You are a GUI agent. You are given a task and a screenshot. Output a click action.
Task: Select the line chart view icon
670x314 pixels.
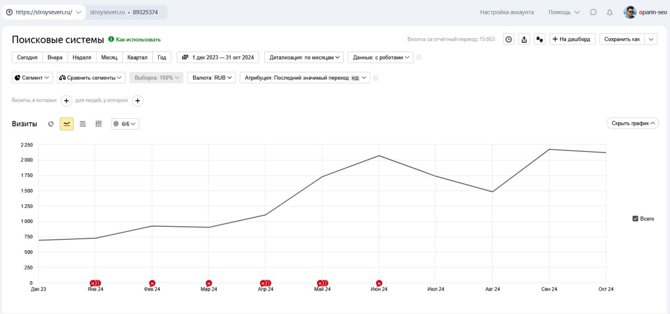pos(66,124)
